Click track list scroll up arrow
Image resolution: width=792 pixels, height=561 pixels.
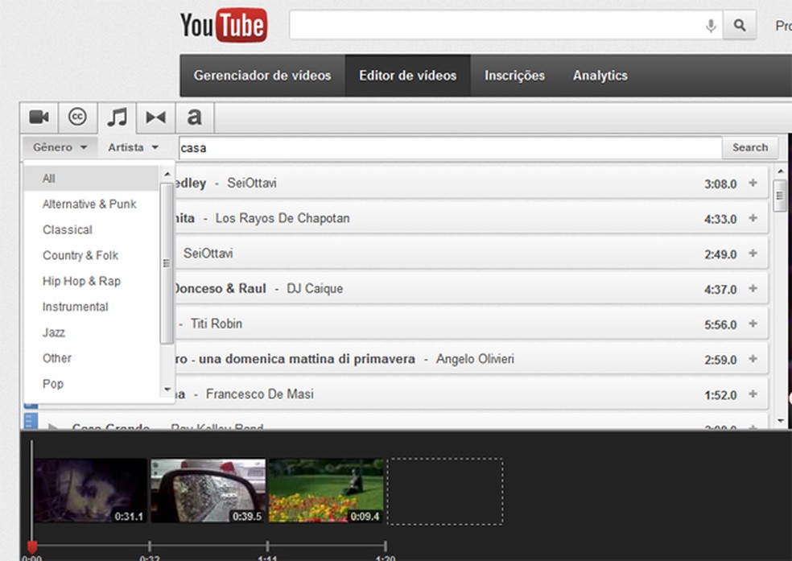781,171
